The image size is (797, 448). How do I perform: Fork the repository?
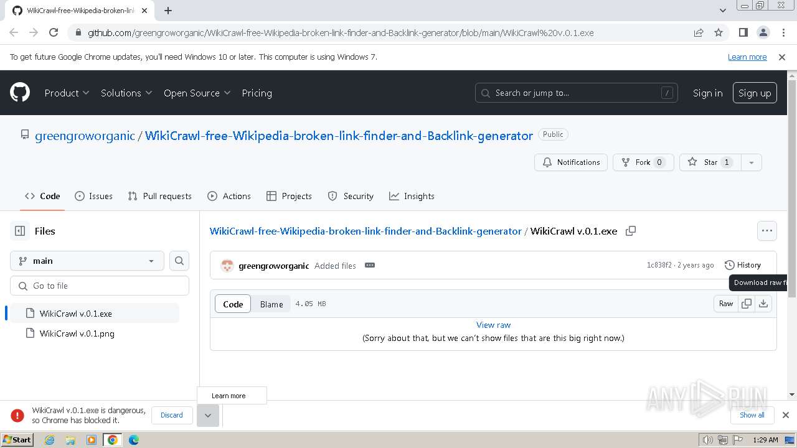pyautogui.click(x=643, y=162)
